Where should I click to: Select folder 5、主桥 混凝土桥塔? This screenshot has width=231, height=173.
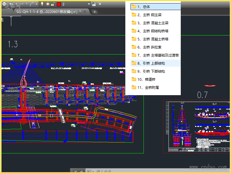tap(156, 39)
